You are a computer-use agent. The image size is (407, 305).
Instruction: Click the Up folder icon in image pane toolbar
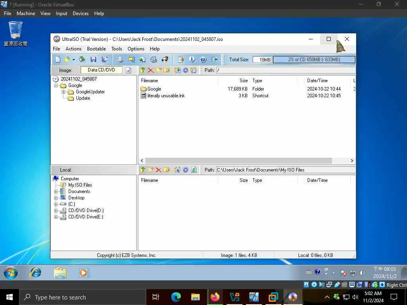coord(143,70)
